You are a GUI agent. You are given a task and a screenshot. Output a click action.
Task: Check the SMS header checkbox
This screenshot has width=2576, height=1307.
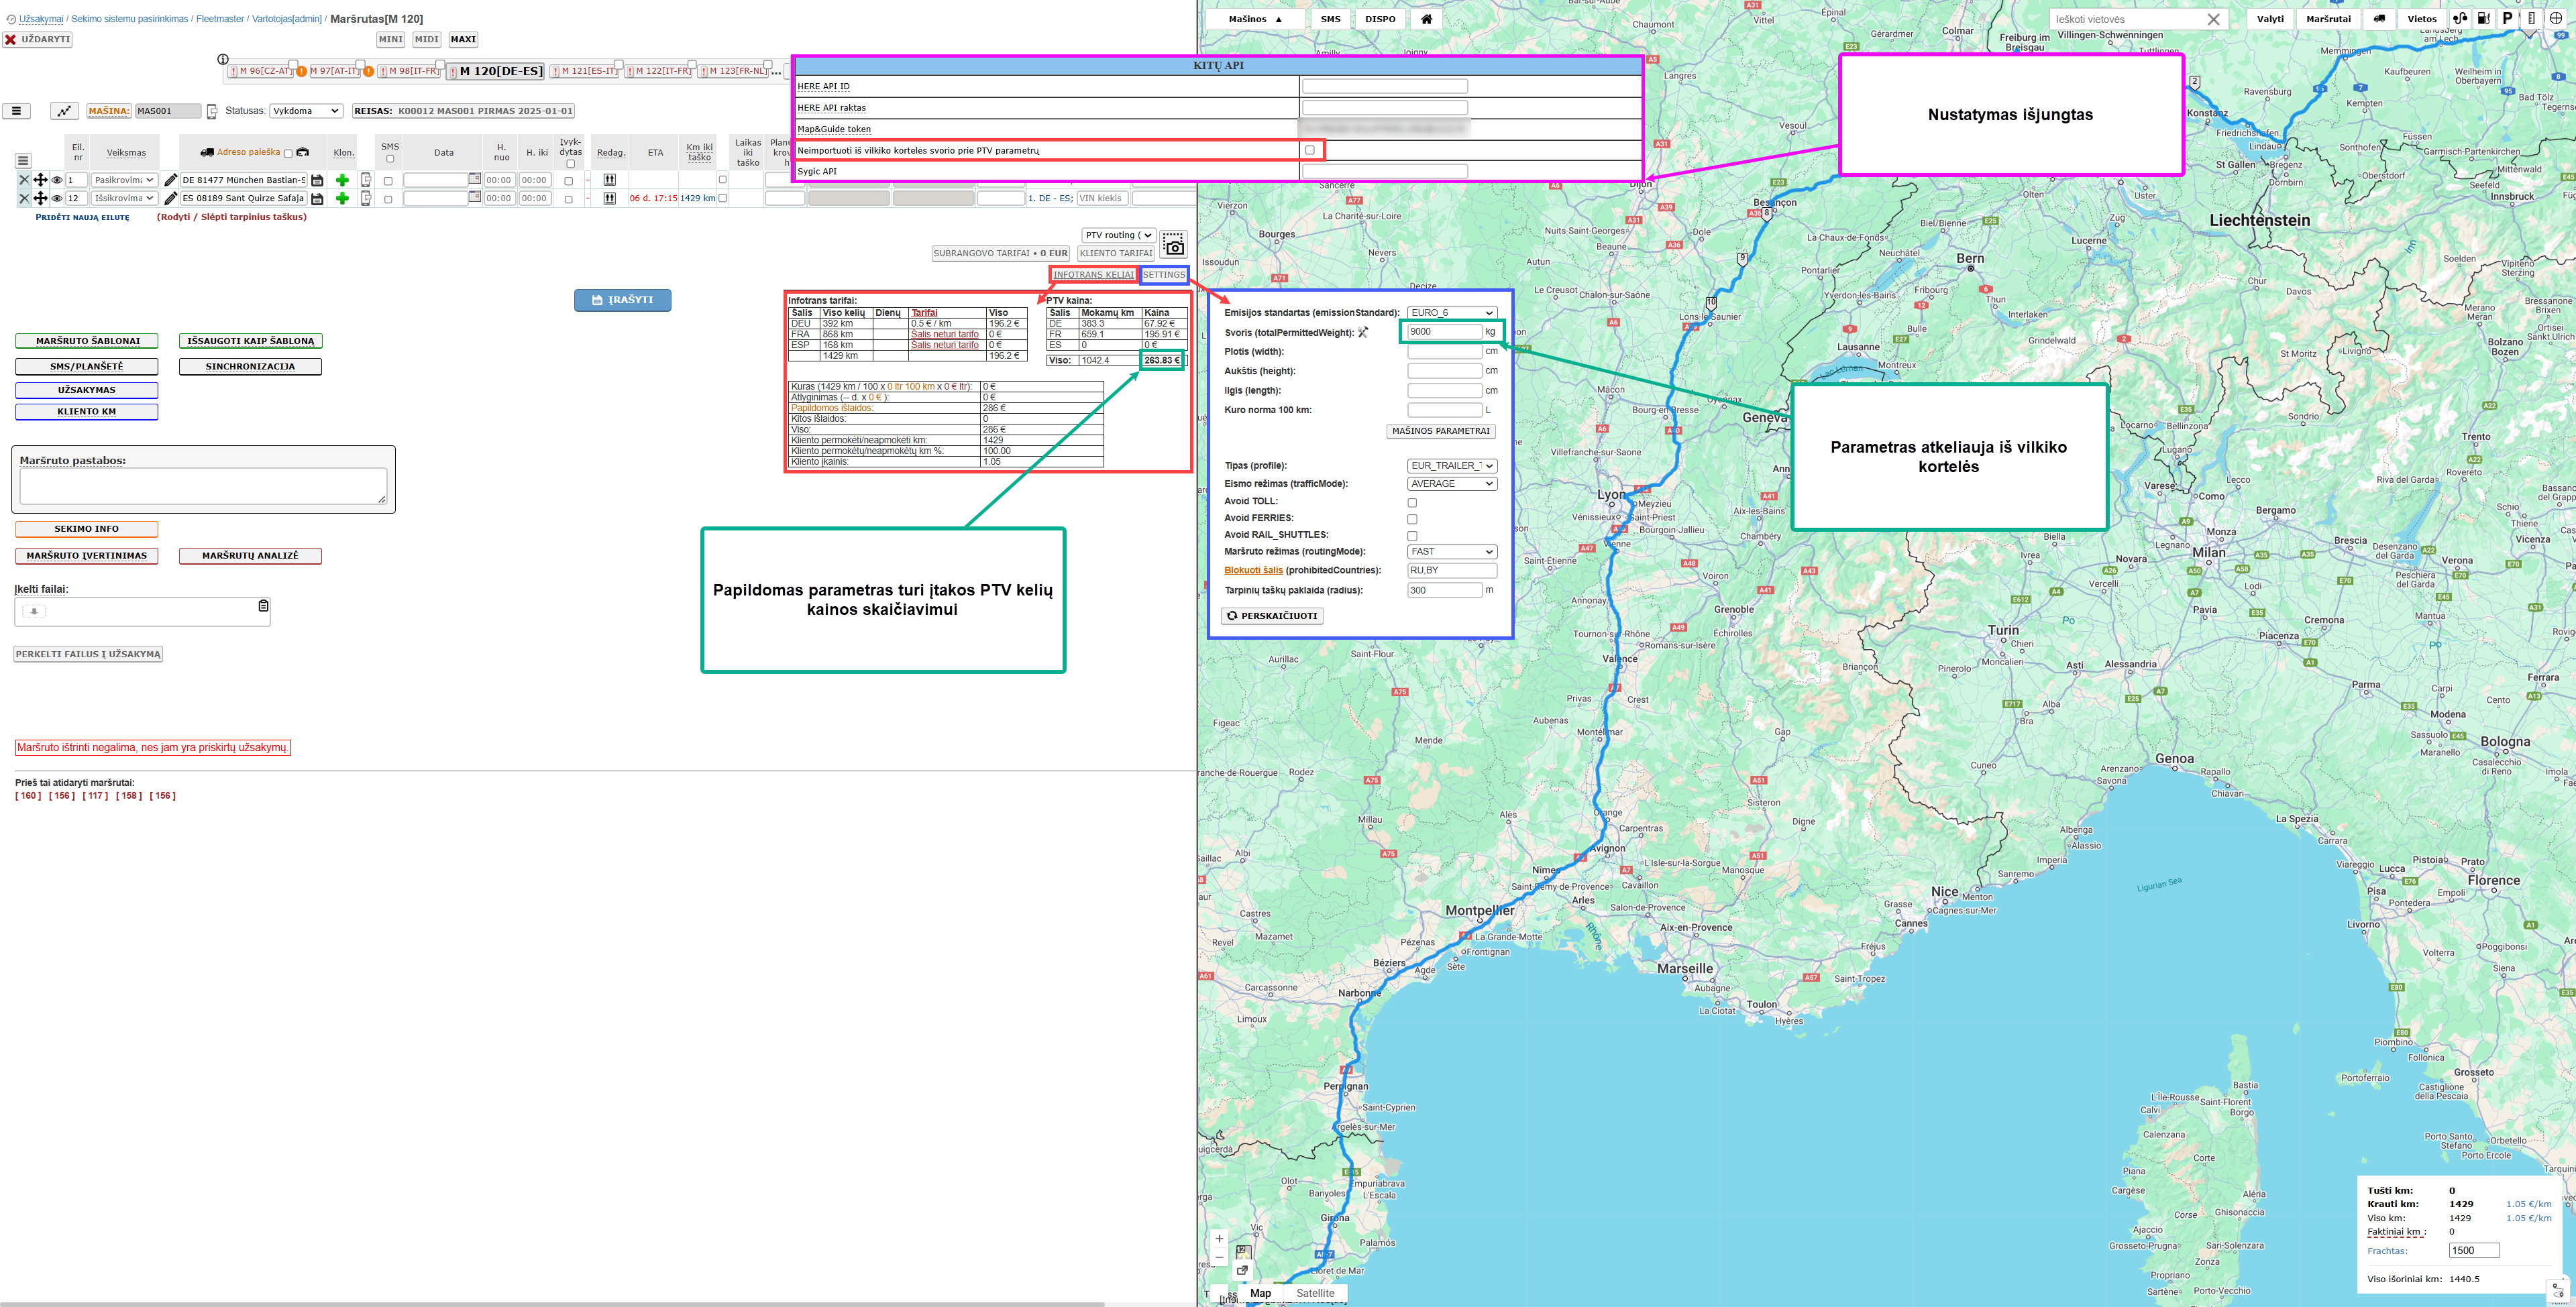point(390,159)
